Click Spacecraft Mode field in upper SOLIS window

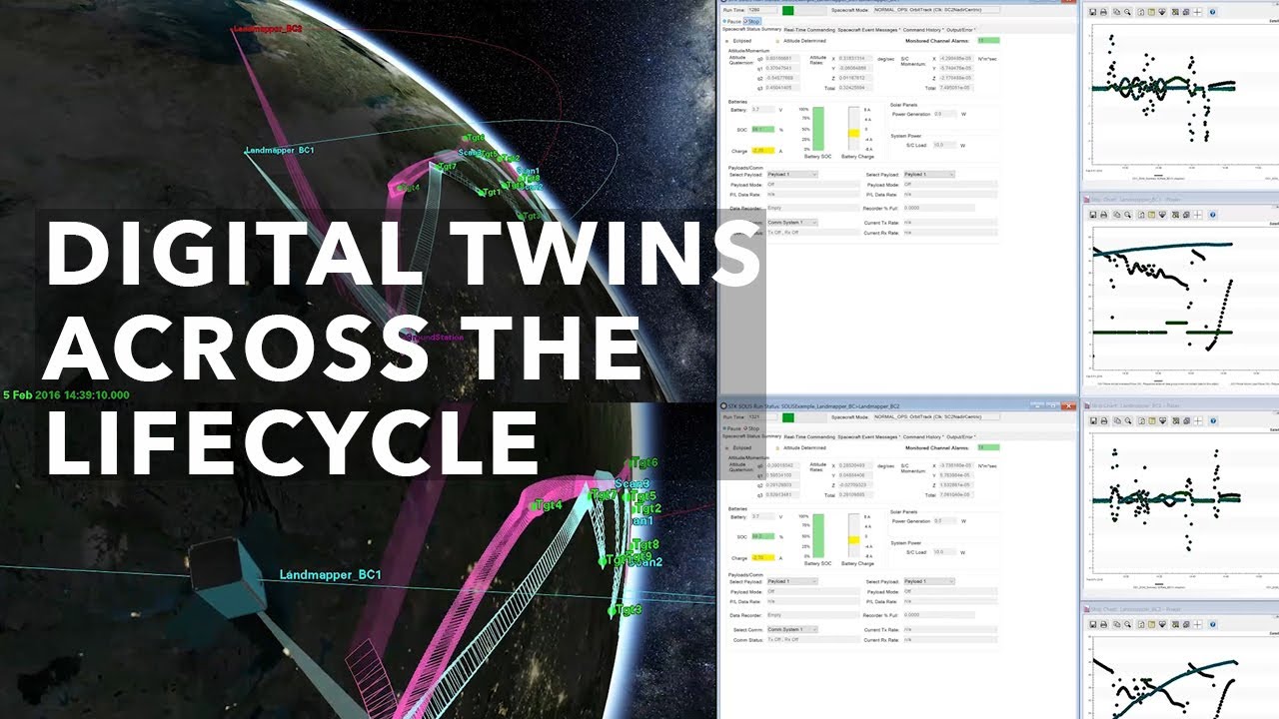[936, 10]
